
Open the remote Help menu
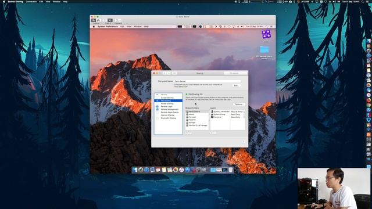146,27
